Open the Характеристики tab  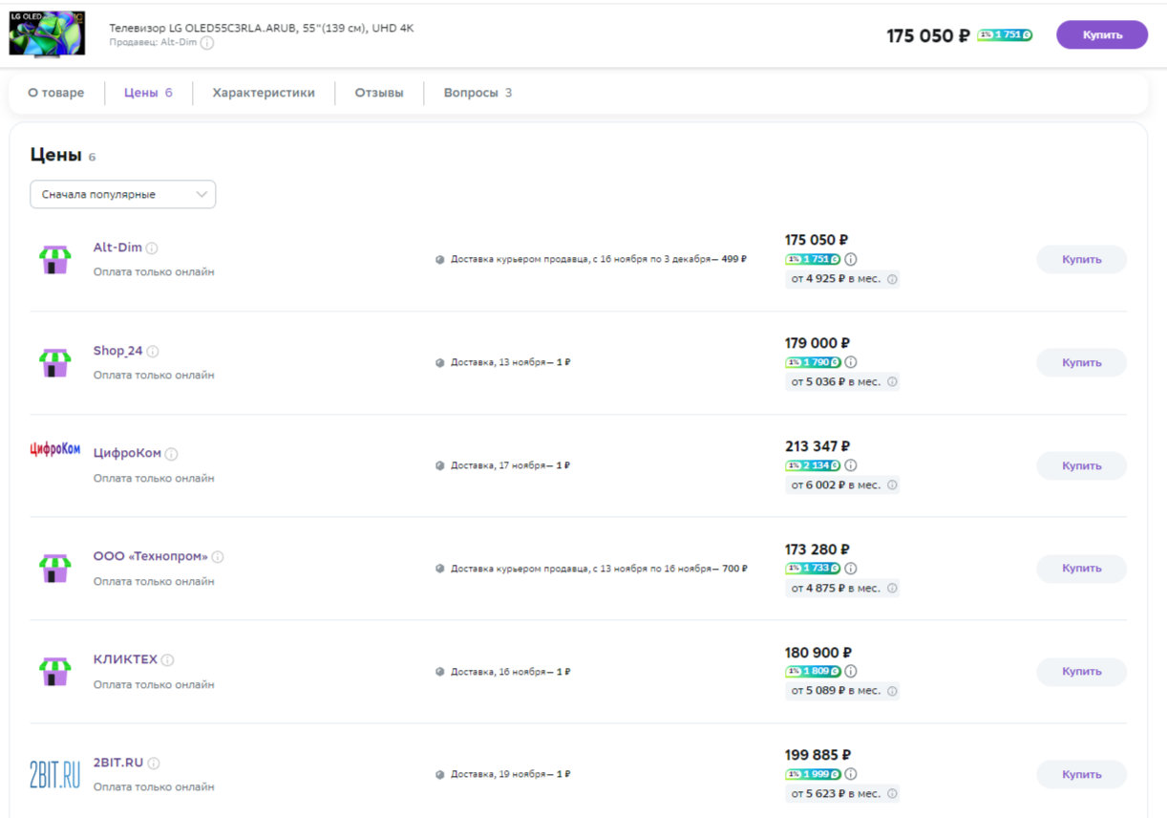(x=264, y=93)
